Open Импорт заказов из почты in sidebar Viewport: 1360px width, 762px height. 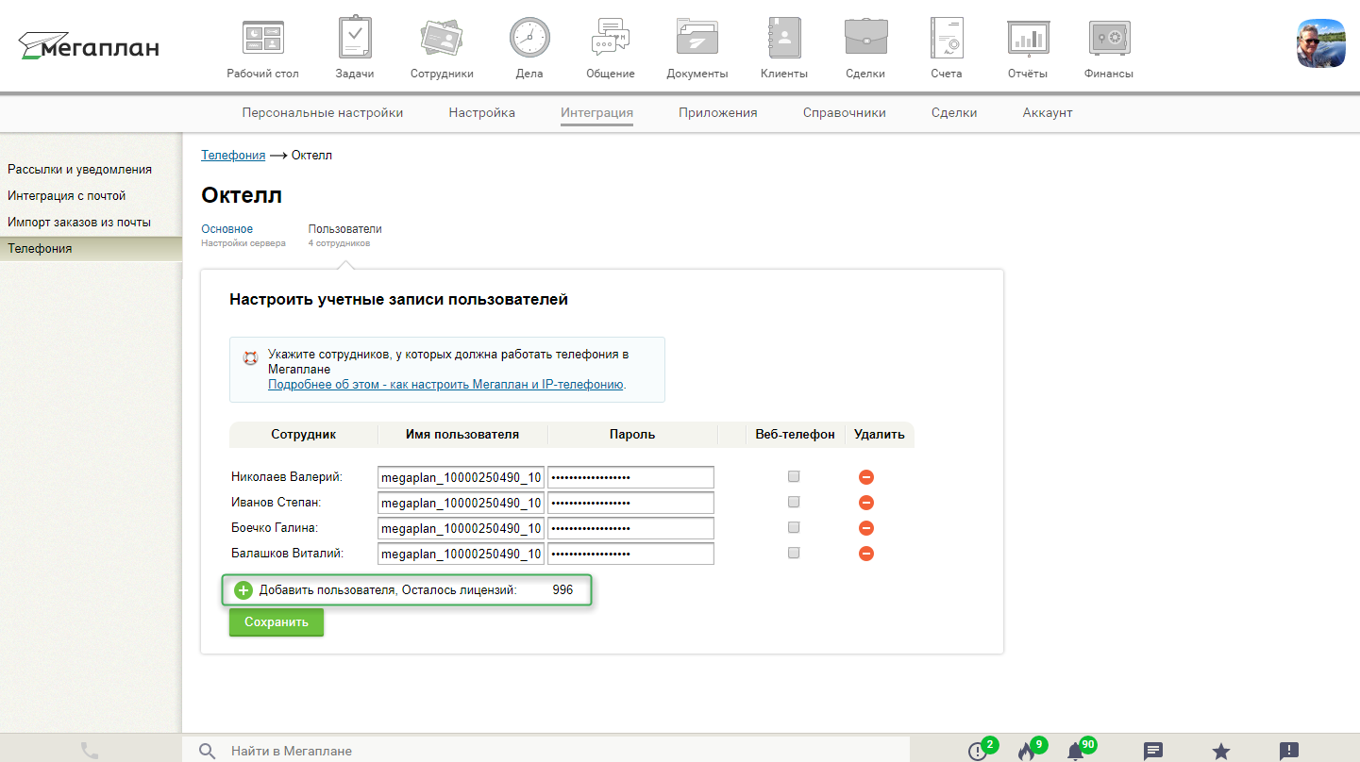79,223
